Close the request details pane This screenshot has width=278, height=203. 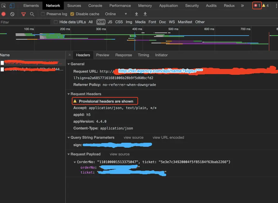point(70,55)
